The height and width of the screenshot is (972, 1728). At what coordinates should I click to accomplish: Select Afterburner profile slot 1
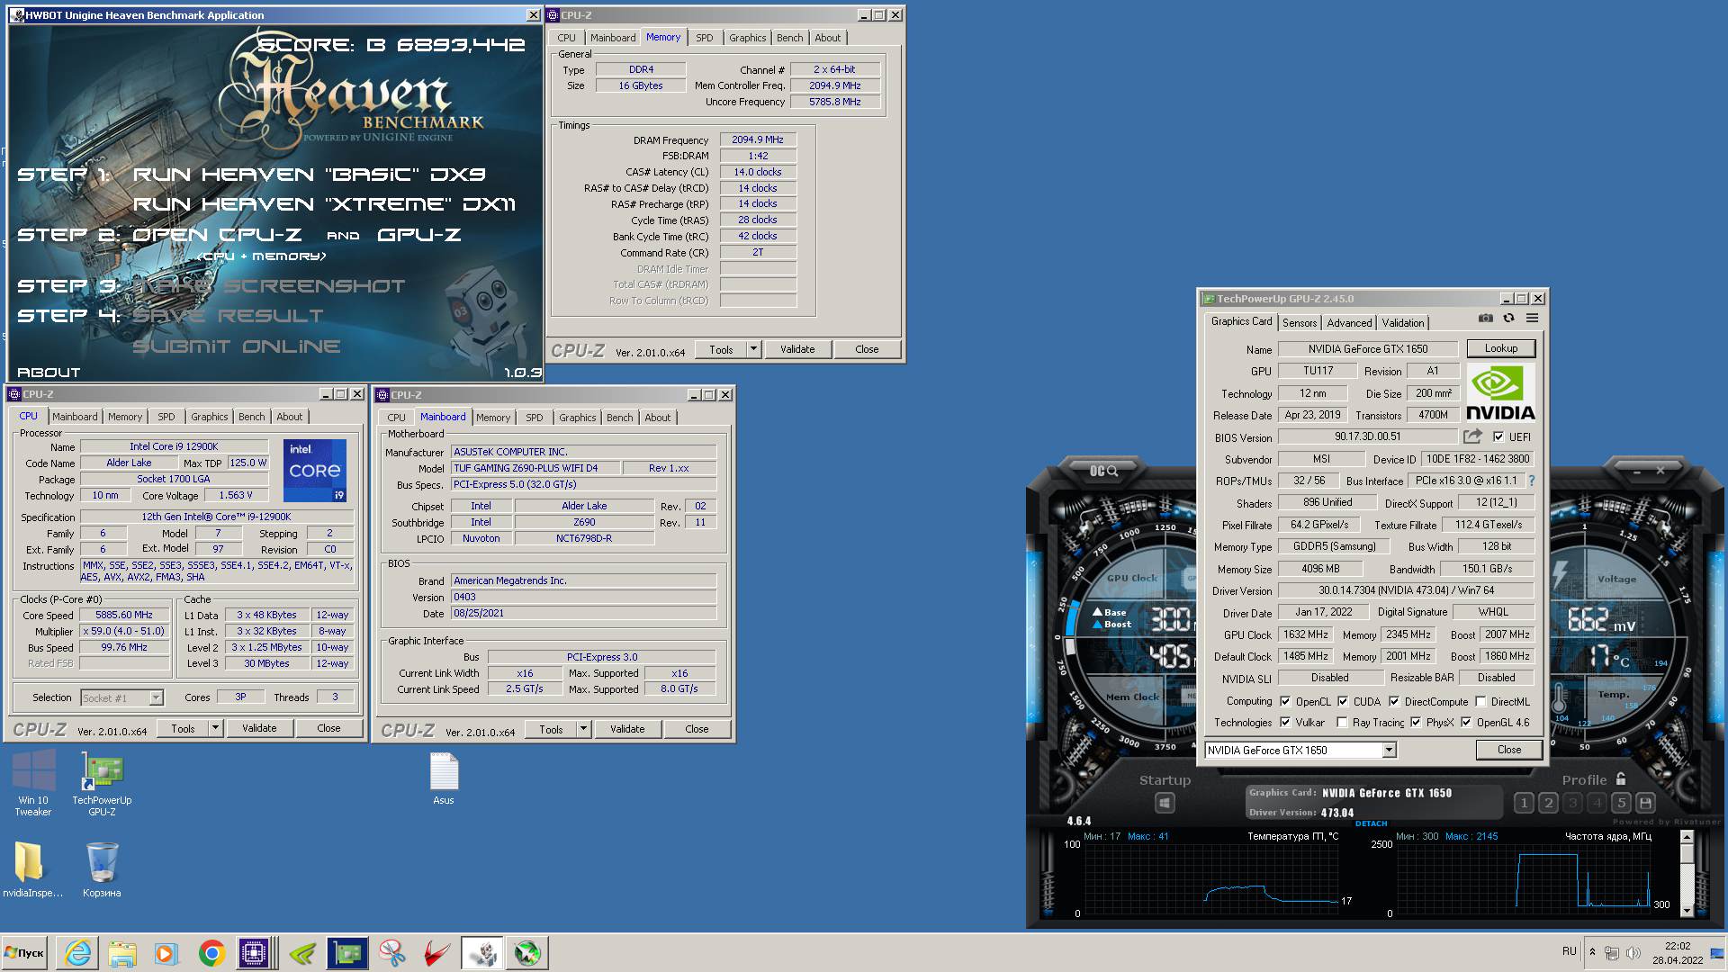tap(1524, 803)
